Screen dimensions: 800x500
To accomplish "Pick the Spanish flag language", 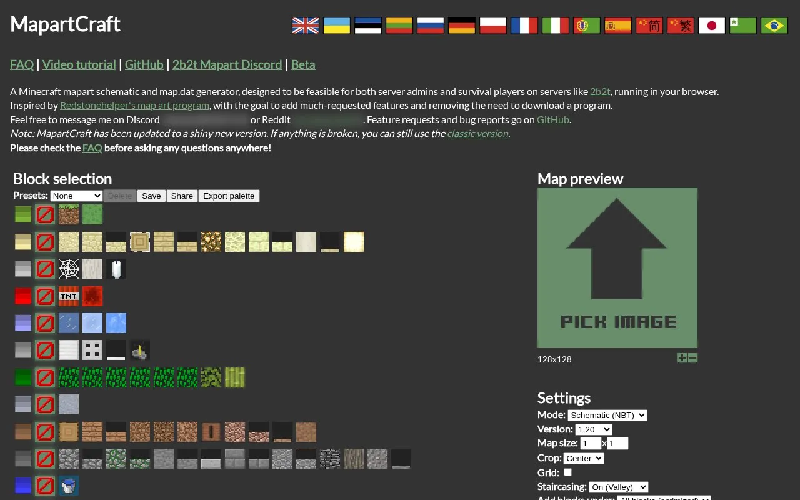I will (618, 26).
